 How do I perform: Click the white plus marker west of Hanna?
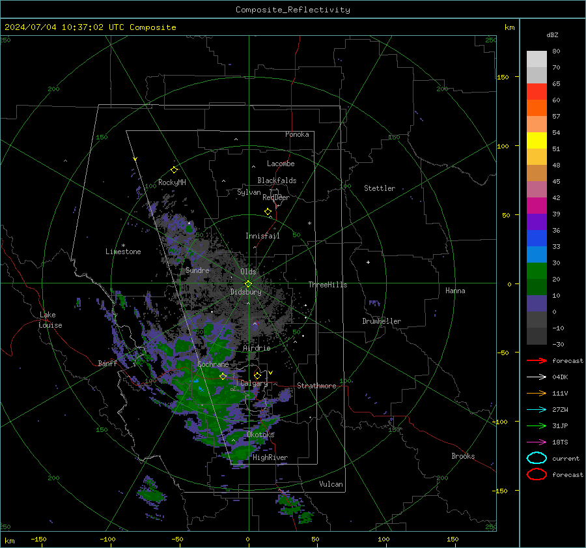(368, 262)
